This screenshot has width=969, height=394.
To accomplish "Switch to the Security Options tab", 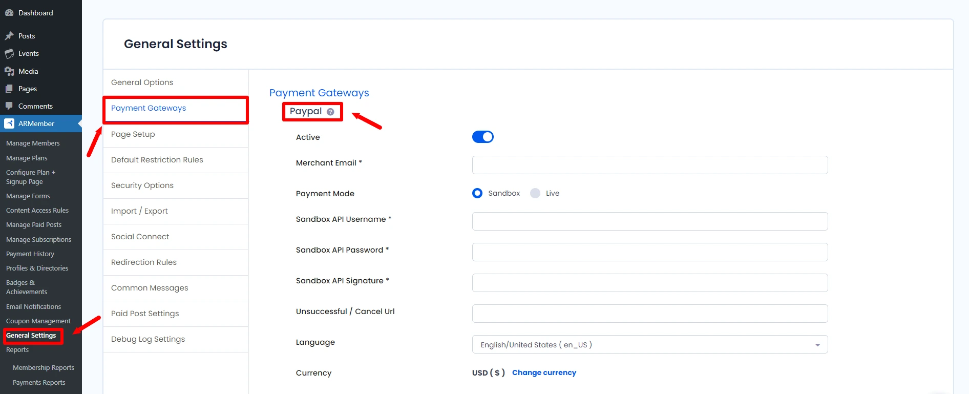I will coord(142,185).
